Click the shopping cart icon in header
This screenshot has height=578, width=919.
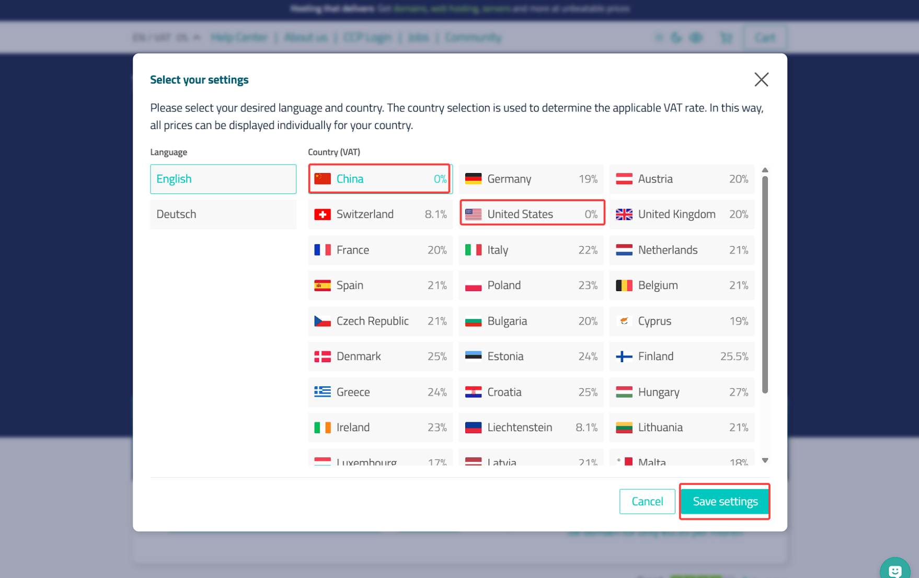tap(726, 38)
